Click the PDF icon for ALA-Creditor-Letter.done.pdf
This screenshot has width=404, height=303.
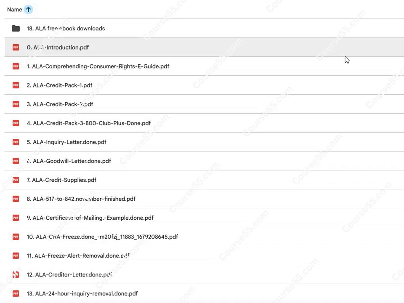16,275
